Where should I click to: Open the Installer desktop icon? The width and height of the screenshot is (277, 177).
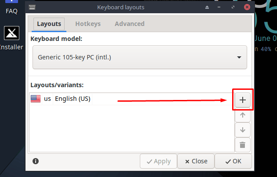[12, 38]
